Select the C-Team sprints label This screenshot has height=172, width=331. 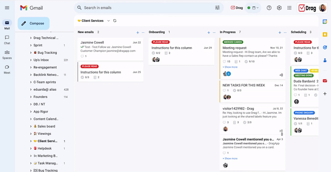pos(45,82)
